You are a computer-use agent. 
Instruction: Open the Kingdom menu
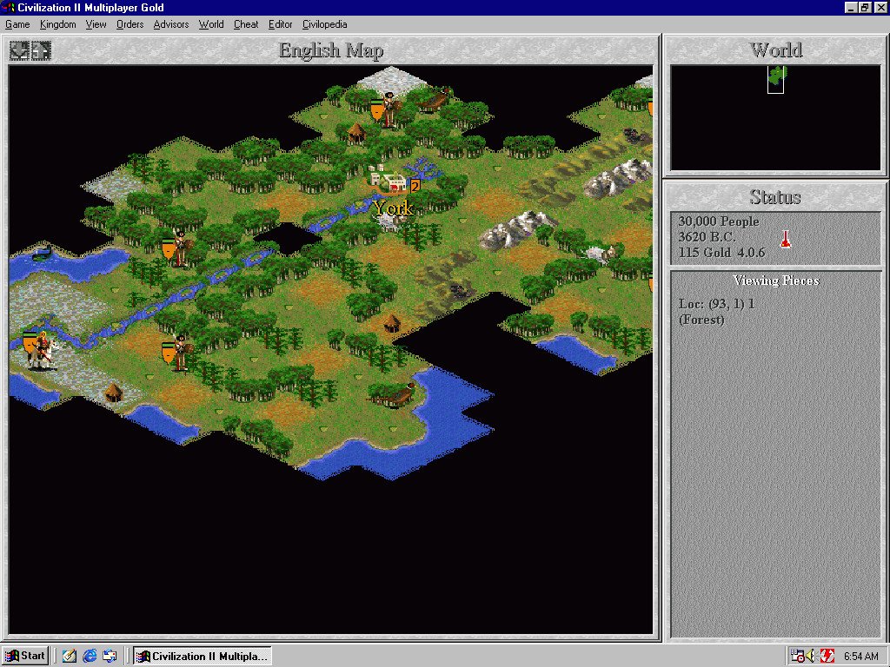(57, 24)
